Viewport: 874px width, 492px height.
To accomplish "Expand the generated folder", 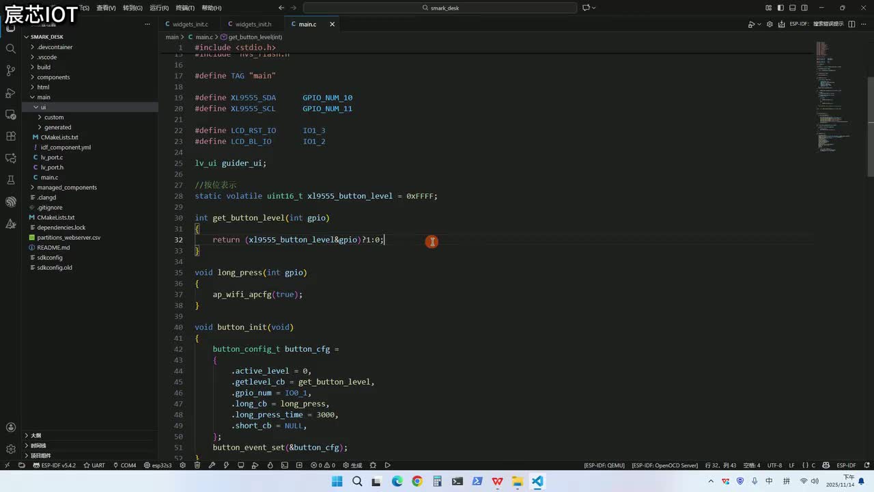I will pyautogui.click(x=90, y=127).
